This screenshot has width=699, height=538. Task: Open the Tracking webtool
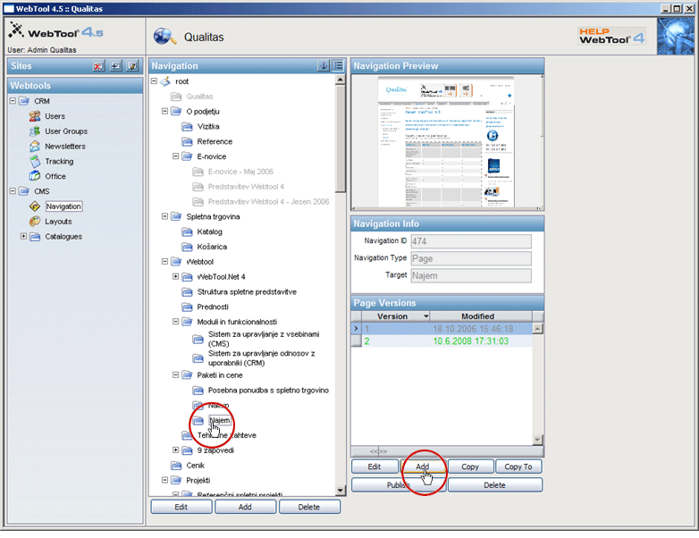pos(58,162)
